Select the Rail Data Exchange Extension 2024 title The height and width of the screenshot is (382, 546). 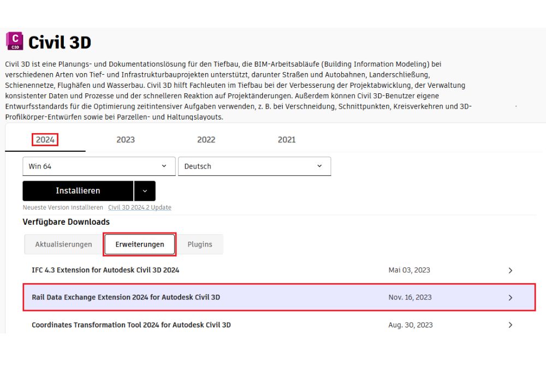point(126,297)
